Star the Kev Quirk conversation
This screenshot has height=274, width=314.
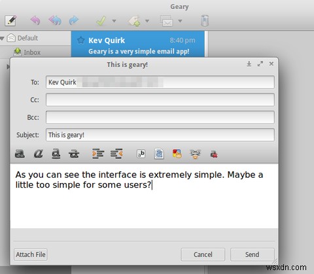point(81,41)
